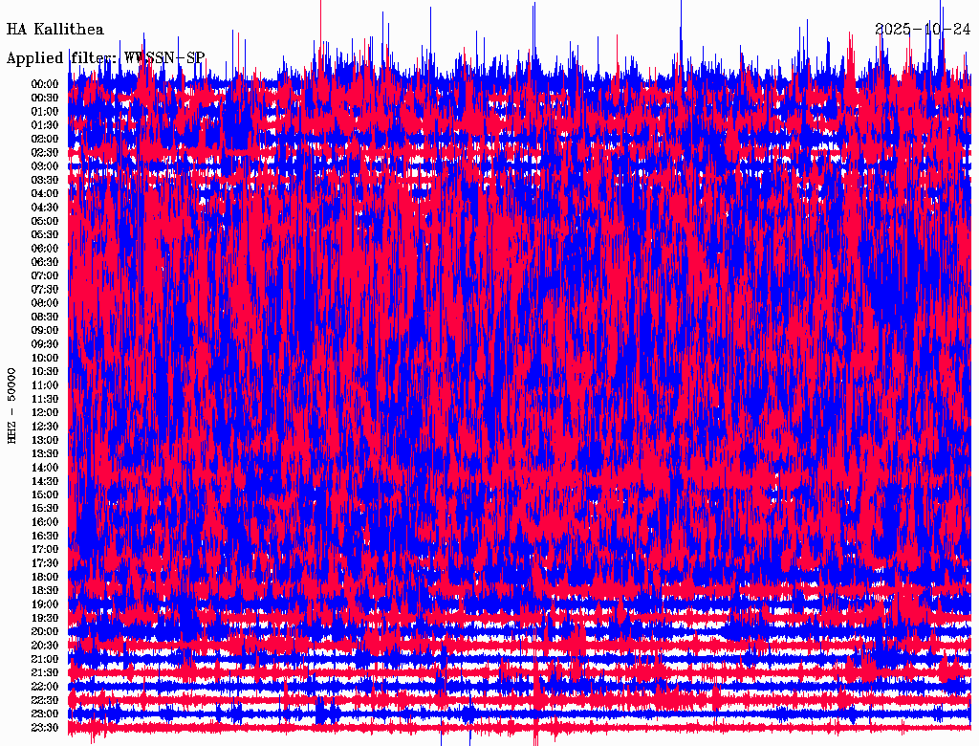Screen dimensions: 979x746
Task: Select the 08:30 time label
Action: tap(45, 317)
